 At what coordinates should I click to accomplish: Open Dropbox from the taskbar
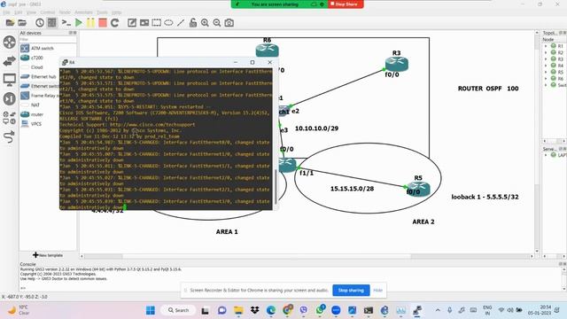pos(254,310)
